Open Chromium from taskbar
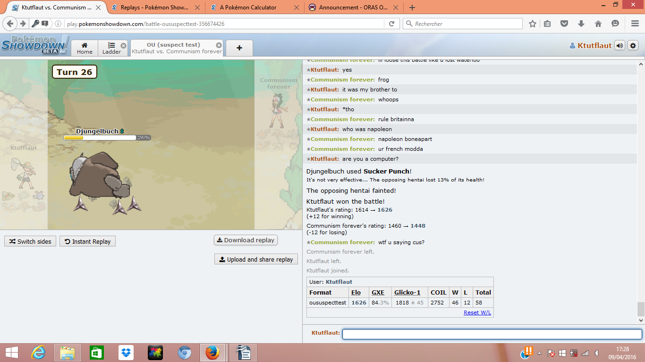This screenshot has height=362, width=645. pos(185,353)
